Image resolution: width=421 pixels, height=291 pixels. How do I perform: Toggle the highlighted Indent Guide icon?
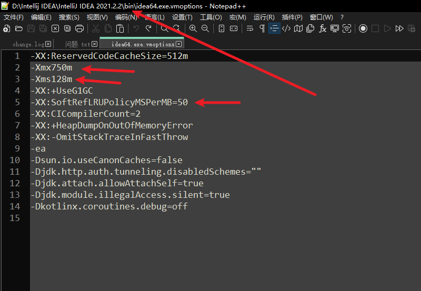[x=274, y=28]
